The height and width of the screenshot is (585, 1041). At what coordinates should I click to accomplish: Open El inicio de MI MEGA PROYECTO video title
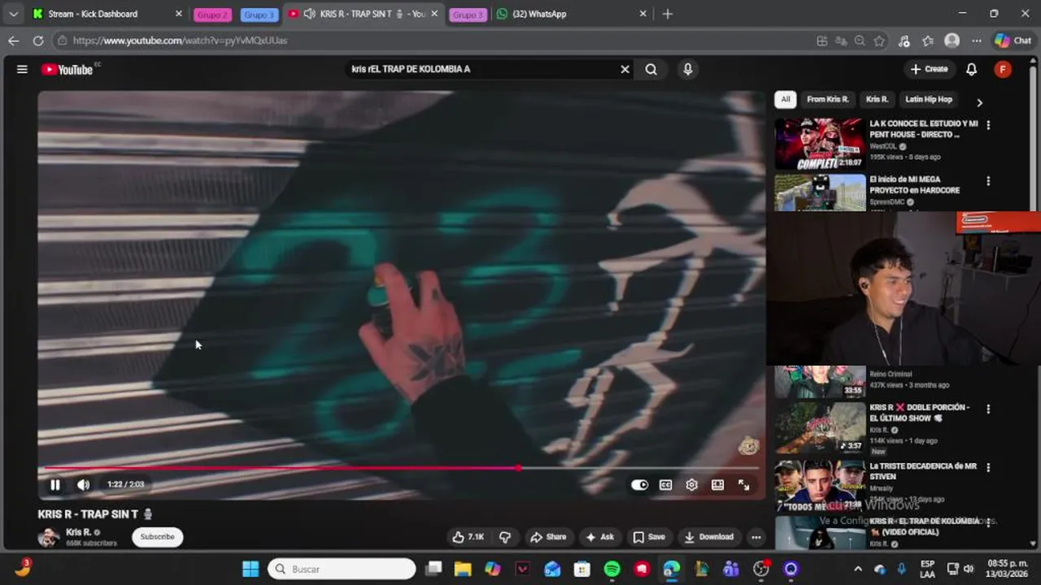(x=914, y=184)
